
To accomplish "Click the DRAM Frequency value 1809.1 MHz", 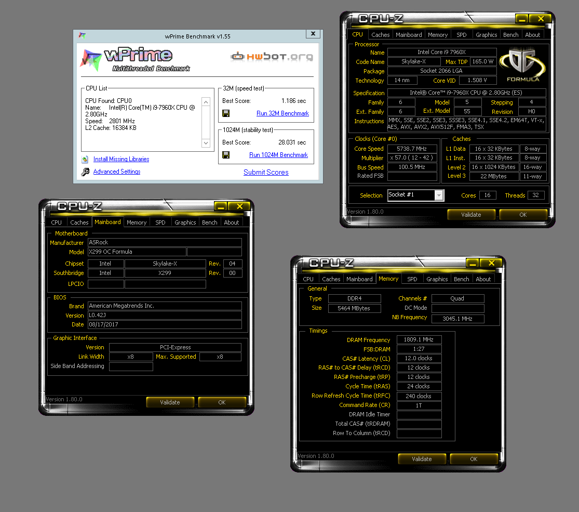I will (419, 339).
